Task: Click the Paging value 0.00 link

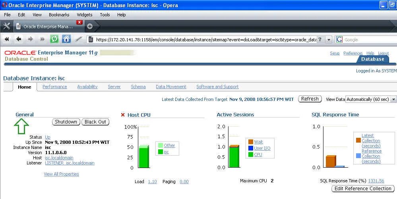Action: 184,182
